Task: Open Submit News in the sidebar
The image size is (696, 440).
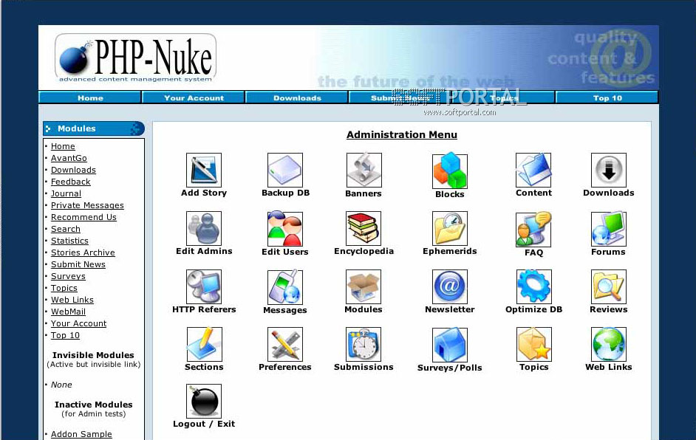Action: click(78, 264)
